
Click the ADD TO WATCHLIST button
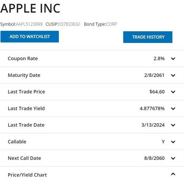coord(30,37)
